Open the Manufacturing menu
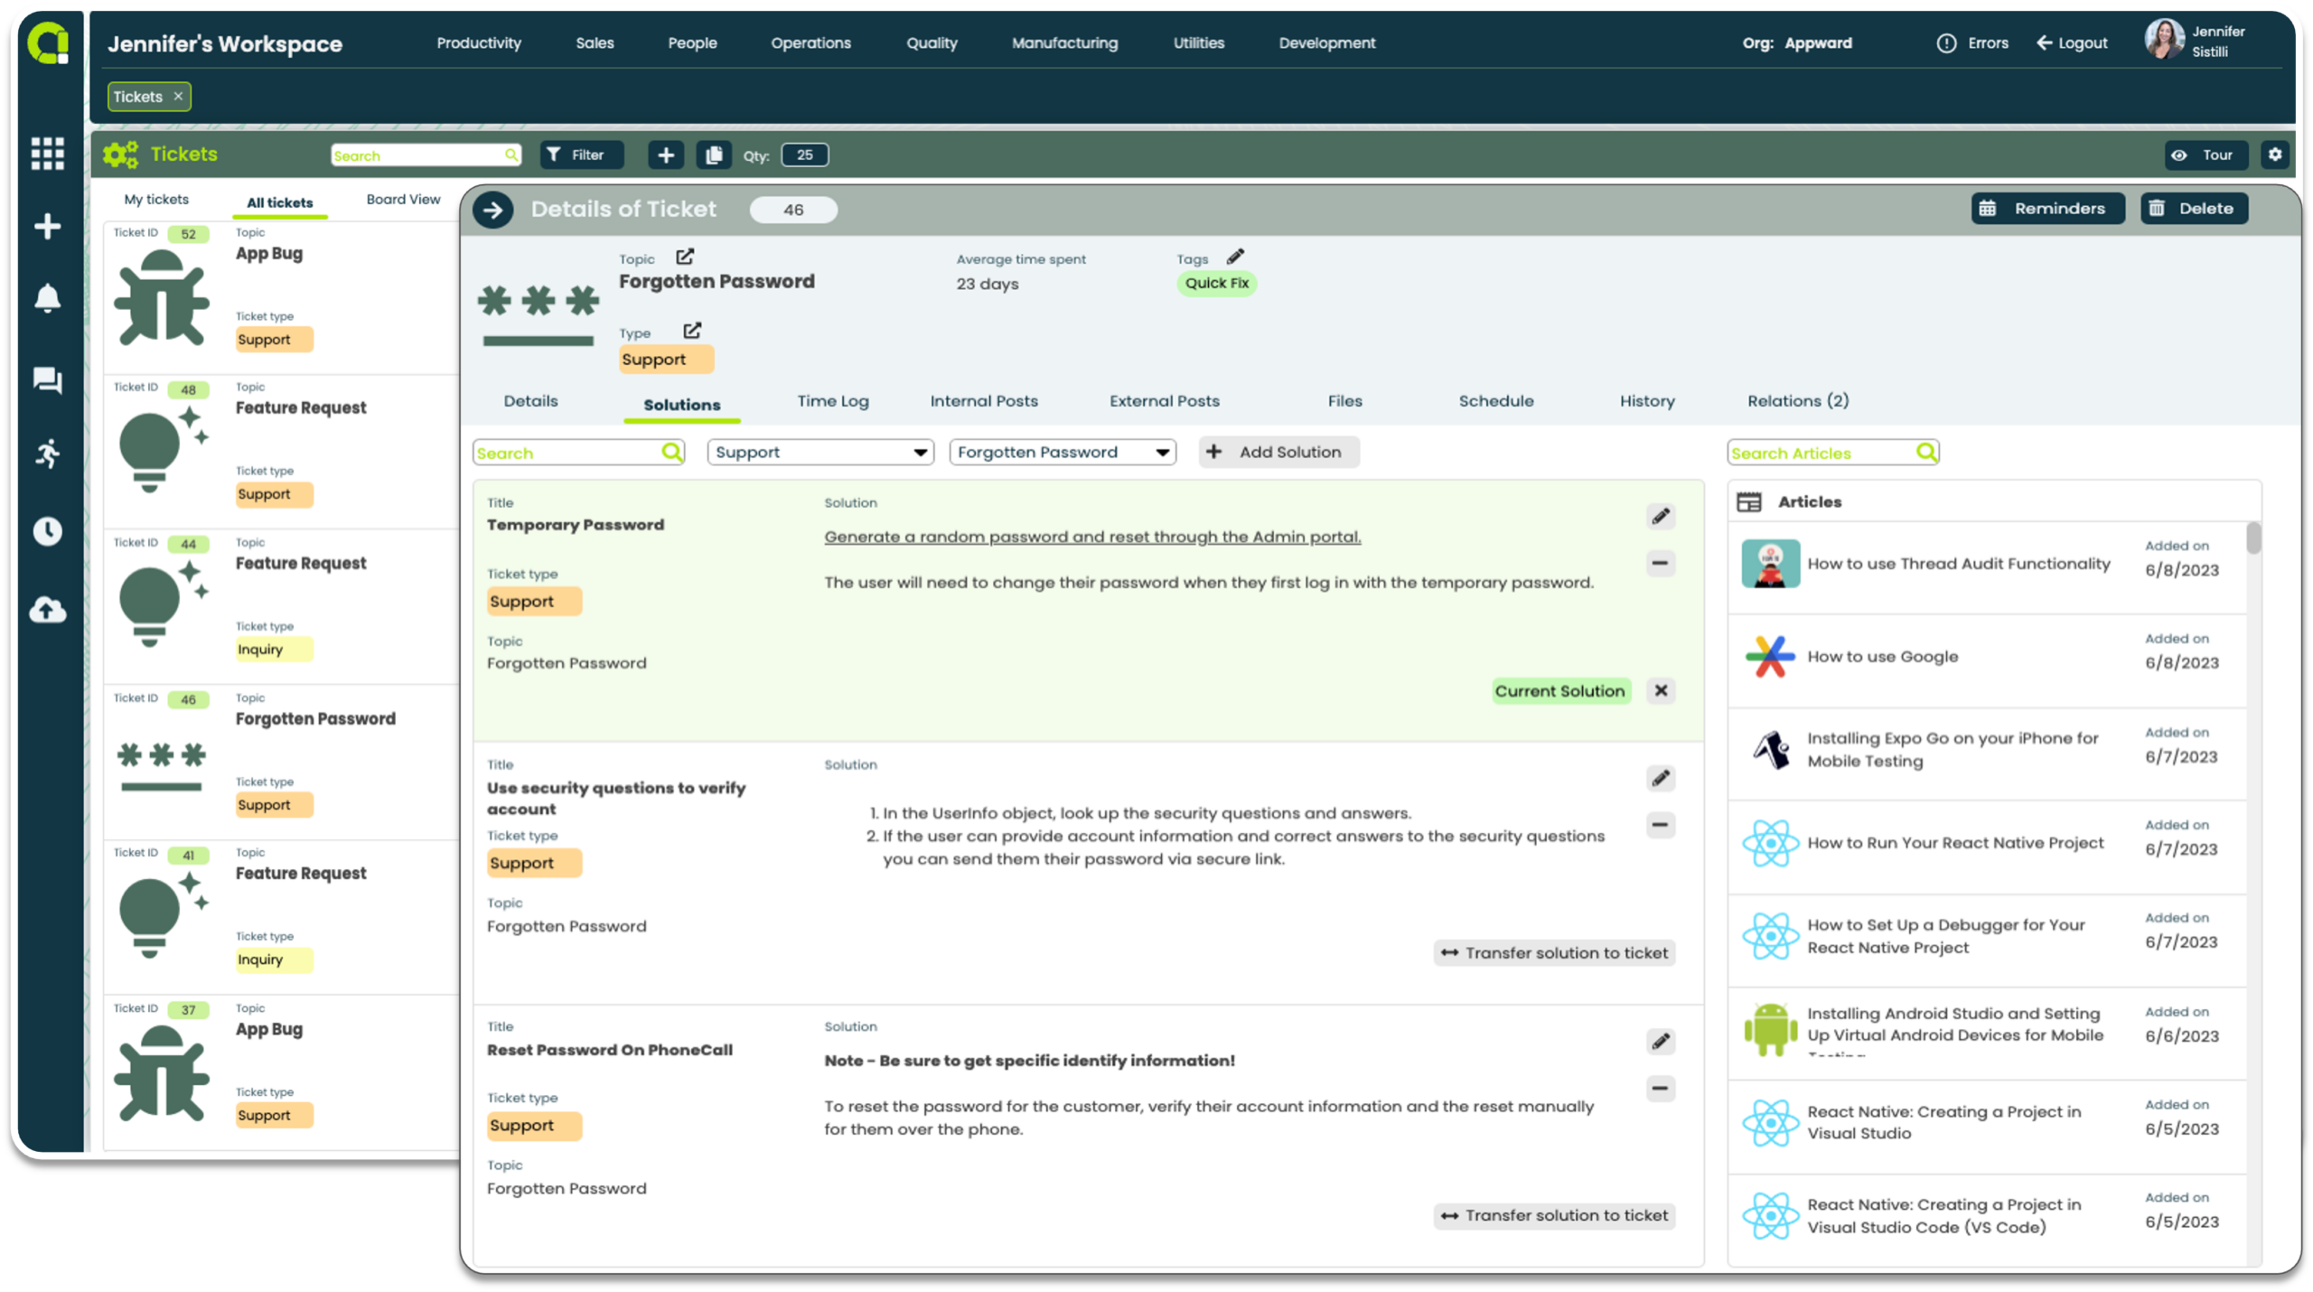Viewport: 2313px width, 1292px height. (x=1064, y=42)
